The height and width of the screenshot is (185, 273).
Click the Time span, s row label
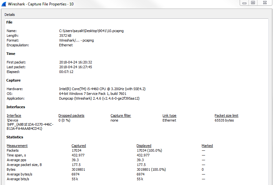[17, 155]
